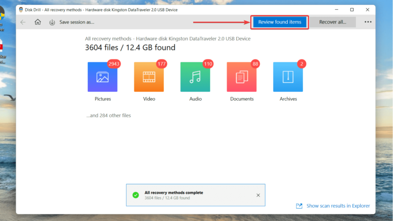Click the 2943 badge on Pictures
This screenshot has height=221, width=393.
coord(114,64)
